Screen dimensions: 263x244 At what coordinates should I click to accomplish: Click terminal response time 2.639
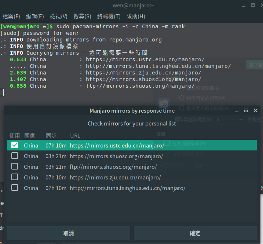(18, 73)
